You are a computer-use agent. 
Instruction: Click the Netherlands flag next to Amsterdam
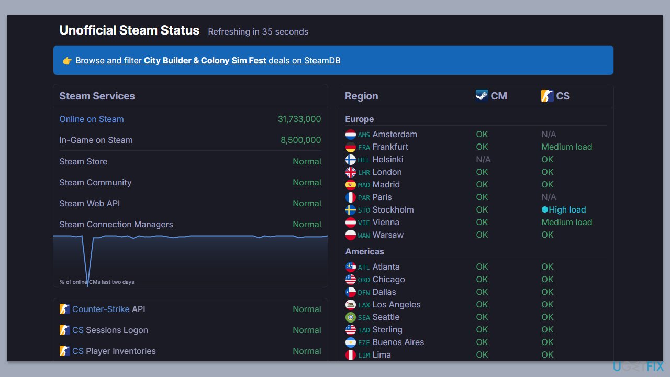pos(351,135)
